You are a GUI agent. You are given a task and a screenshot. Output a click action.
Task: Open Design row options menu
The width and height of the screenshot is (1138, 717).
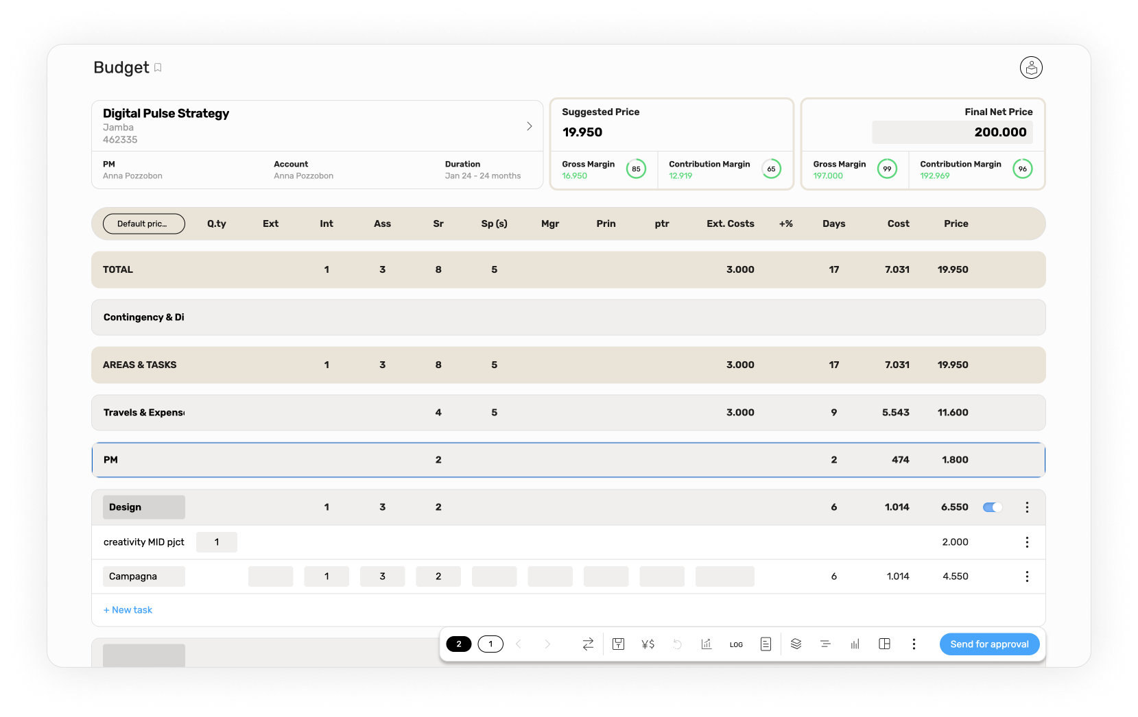1027,507
